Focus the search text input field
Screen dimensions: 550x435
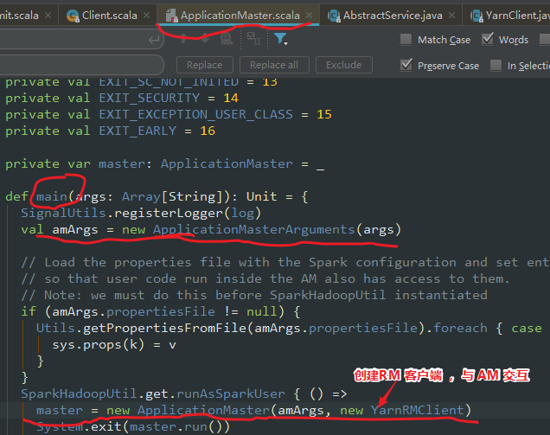81,39
